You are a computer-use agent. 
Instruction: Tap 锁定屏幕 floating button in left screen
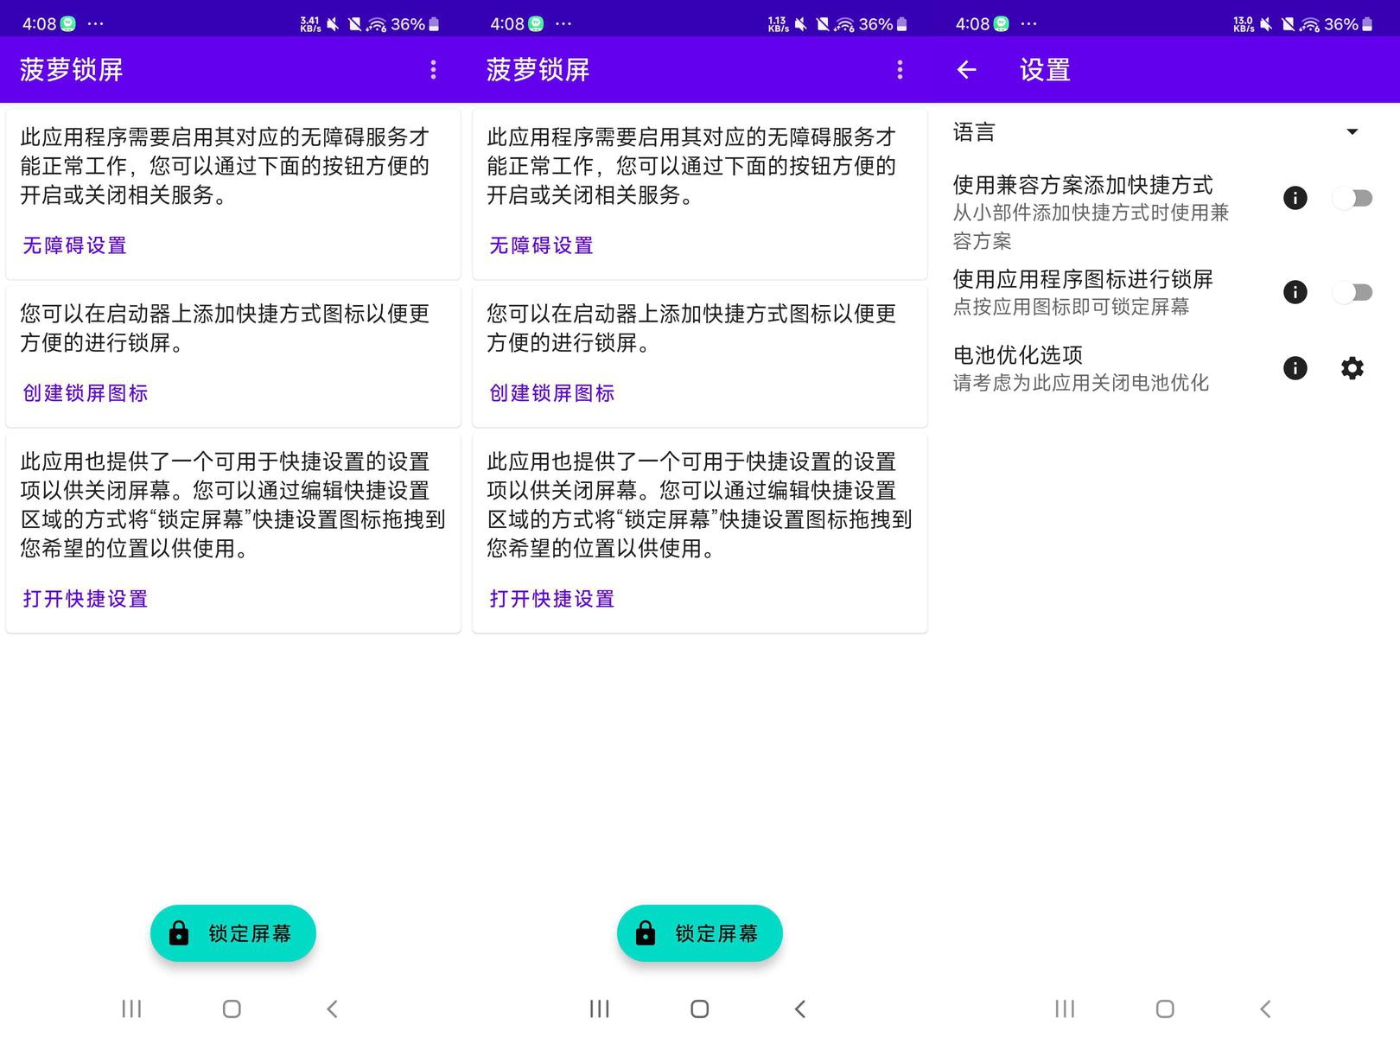tap(233, 933)
